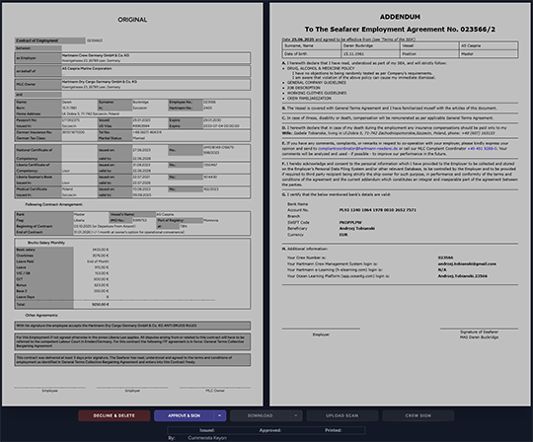Click the 'ORIGINAL' page heading
The width and height of the screenshot is (533, 442).
tap(132, 20)
